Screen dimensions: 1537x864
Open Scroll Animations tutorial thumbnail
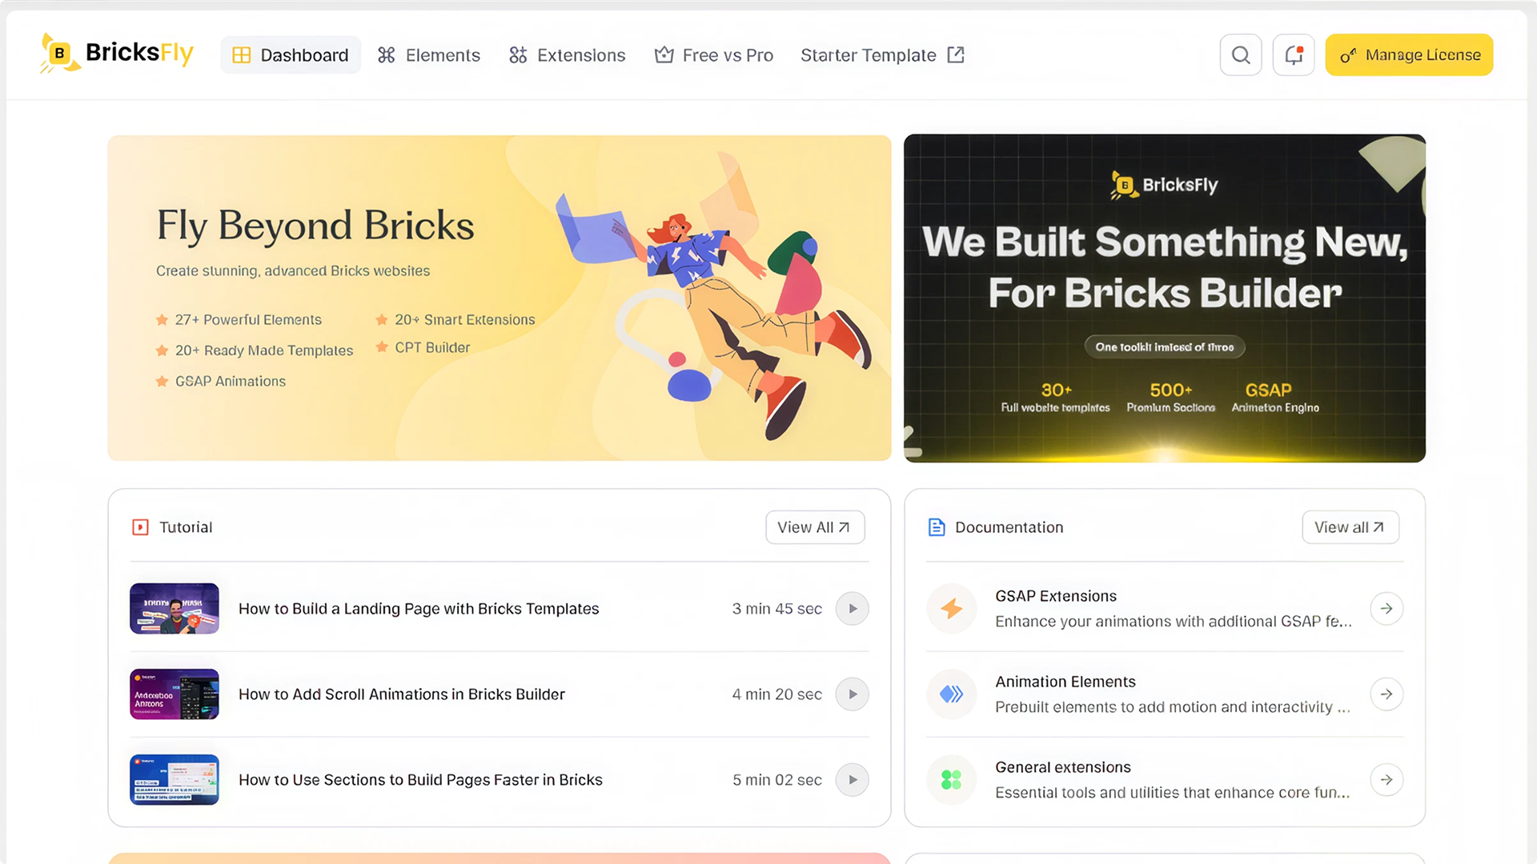(175, 694)
